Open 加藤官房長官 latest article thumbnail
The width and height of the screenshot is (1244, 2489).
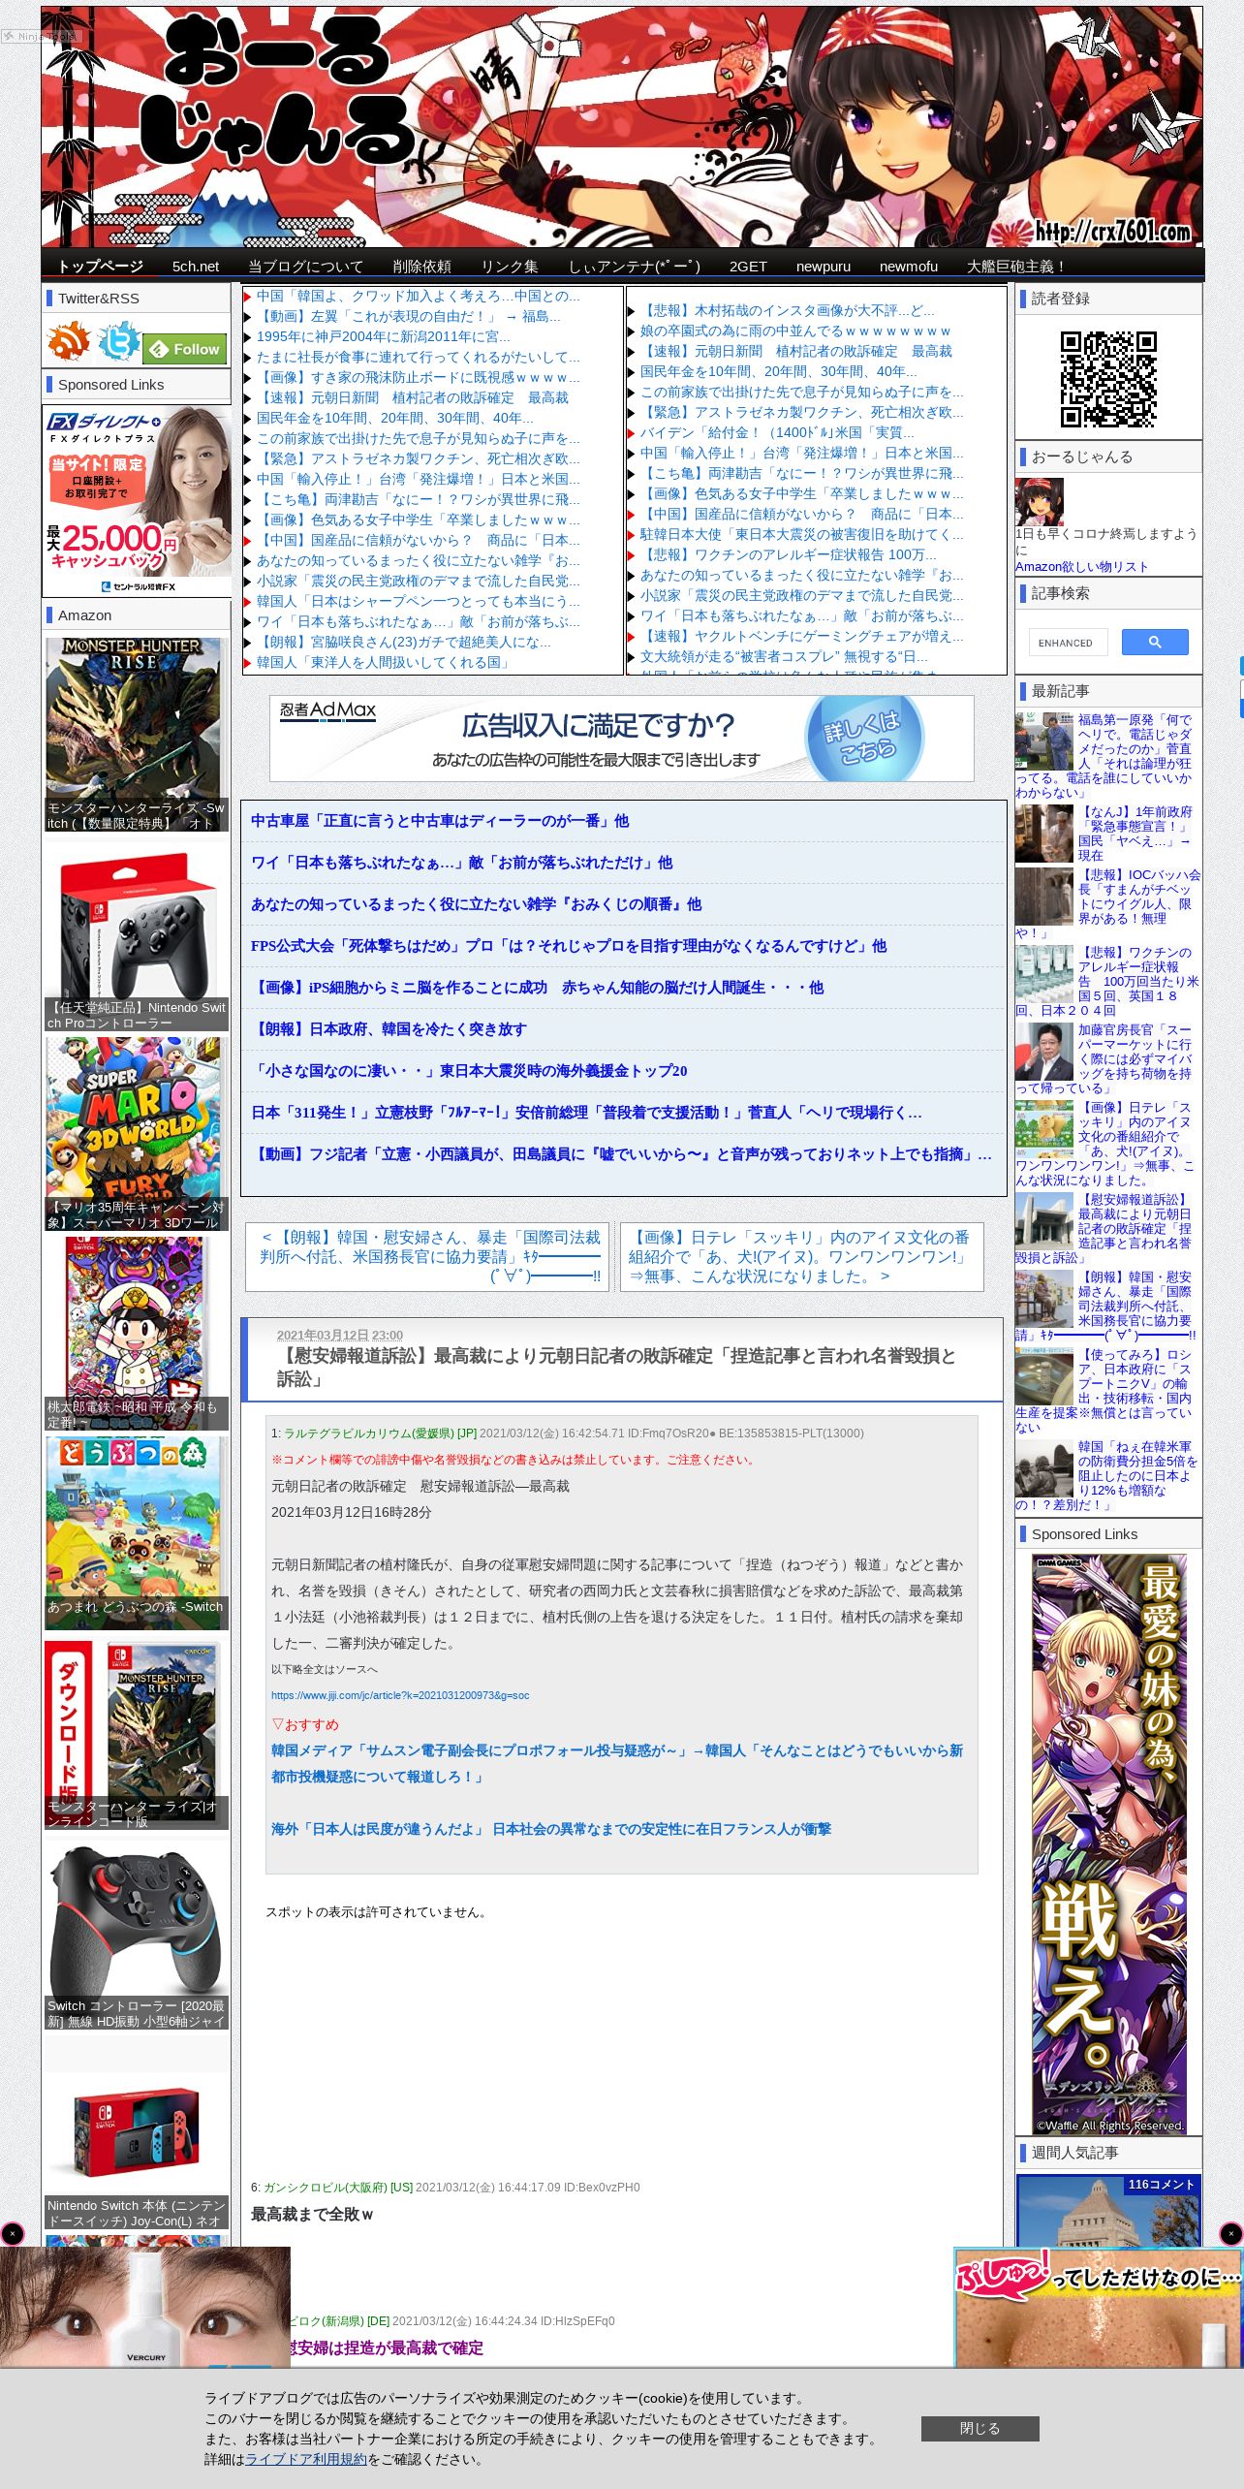click(1044, 1052)
